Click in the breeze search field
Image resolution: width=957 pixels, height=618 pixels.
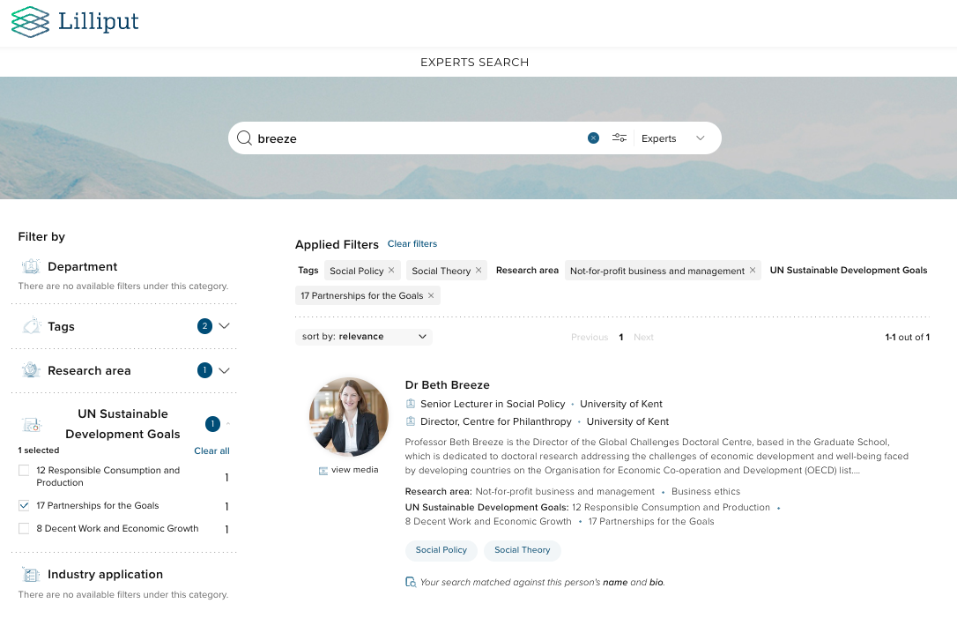[418, 138]
